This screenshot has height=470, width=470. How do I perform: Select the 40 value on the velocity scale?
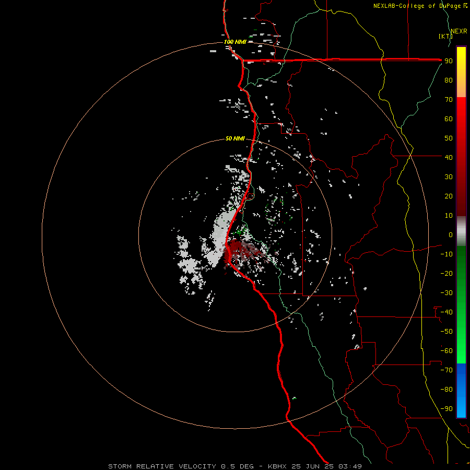coord(449,157)
